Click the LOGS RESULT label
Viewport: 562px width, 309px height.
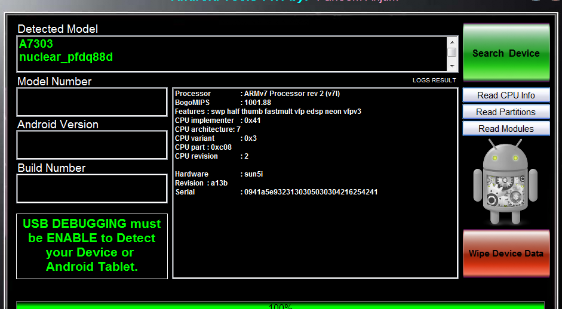[434, 80]
